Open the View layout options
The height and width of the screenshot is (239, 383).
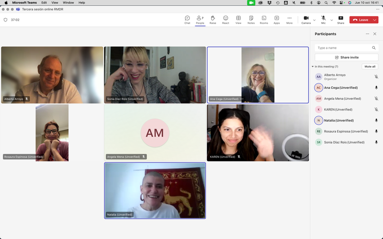pyautogui.click(x=238, y=20)
